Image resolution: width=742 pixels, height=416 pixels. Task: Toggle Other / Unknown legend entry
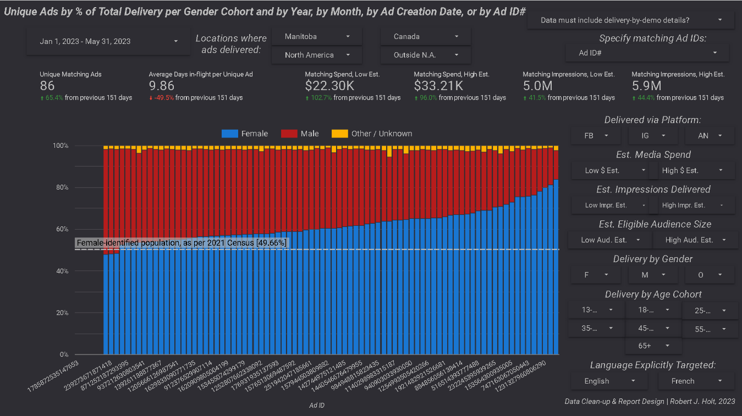[372, 134]
